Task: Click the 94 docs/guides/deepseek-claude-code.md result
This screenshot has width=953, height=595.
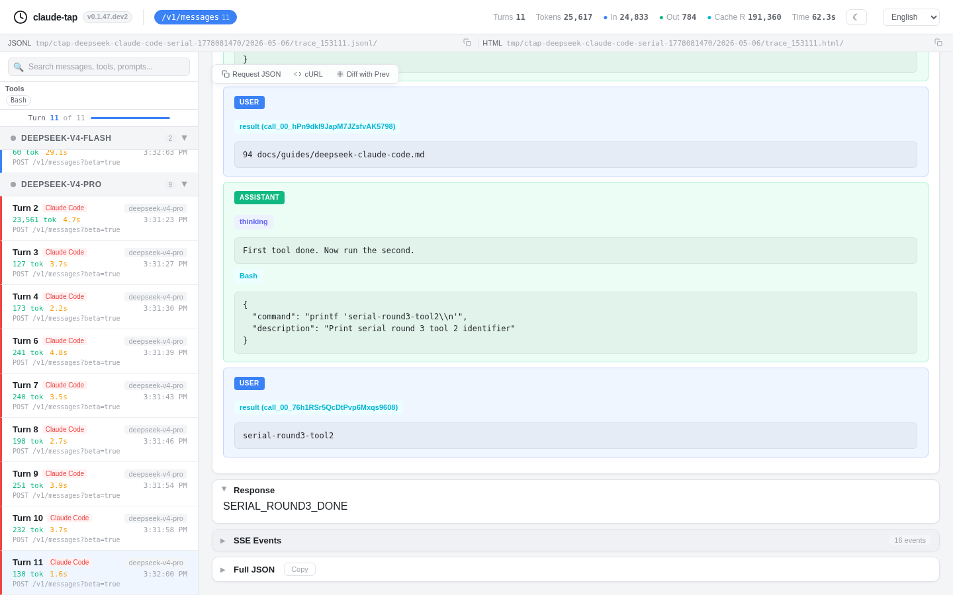Action: [334, 155]
